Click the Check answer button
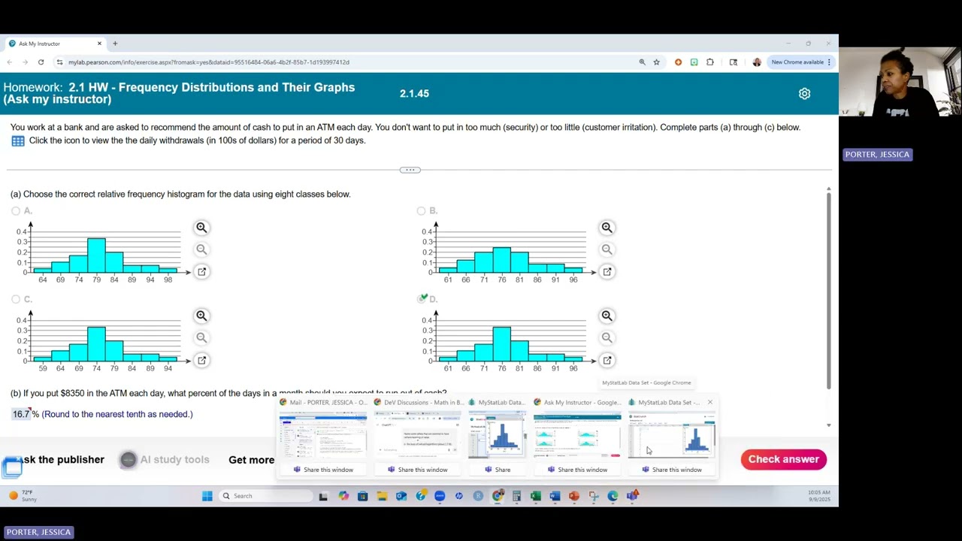This screenshot has width=962, height=541. tap(783, 459)
